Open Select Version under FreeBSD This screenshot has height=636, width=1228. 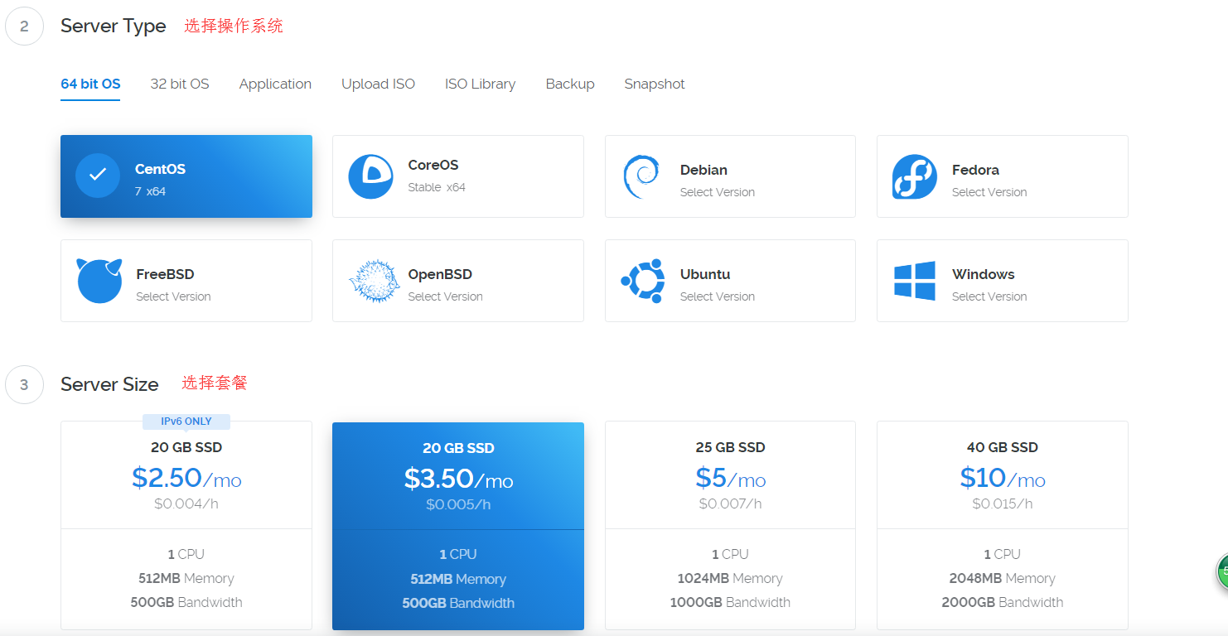173,296
